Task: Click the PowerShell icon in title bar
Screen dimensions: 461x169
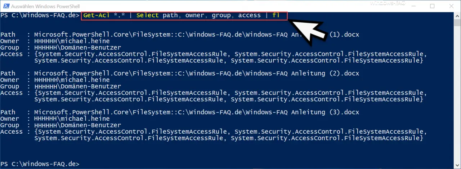Action: click(x=5, y=6)
